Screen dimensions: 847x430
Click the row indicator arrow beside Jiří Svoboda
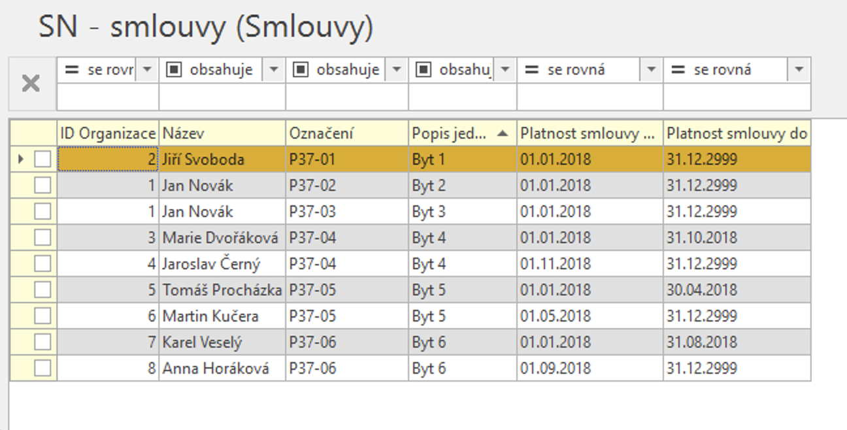(x=21, y=159)
